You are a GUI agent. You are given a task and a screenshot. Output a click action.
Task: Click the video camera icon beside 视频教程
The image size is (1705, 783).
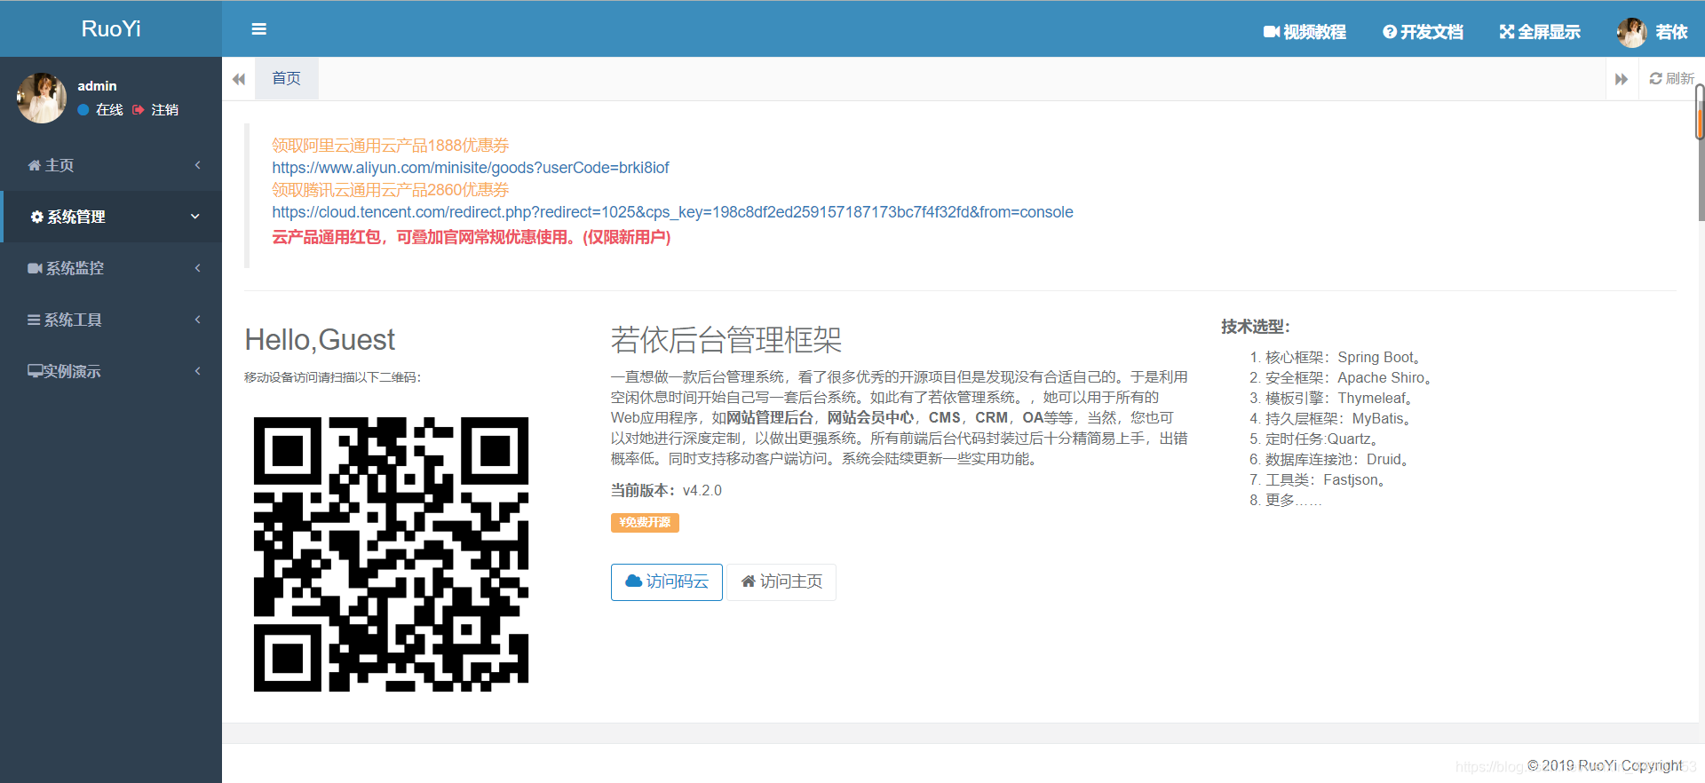[1272, 32]
